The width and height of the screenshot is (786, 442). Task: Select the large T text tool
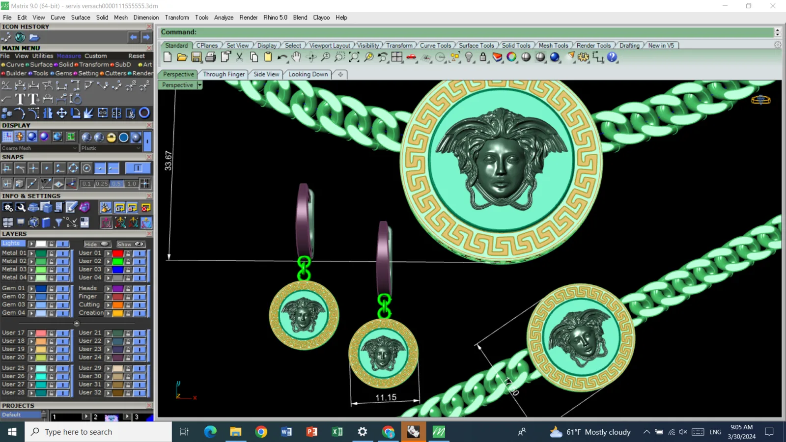(x=20, y=99)
